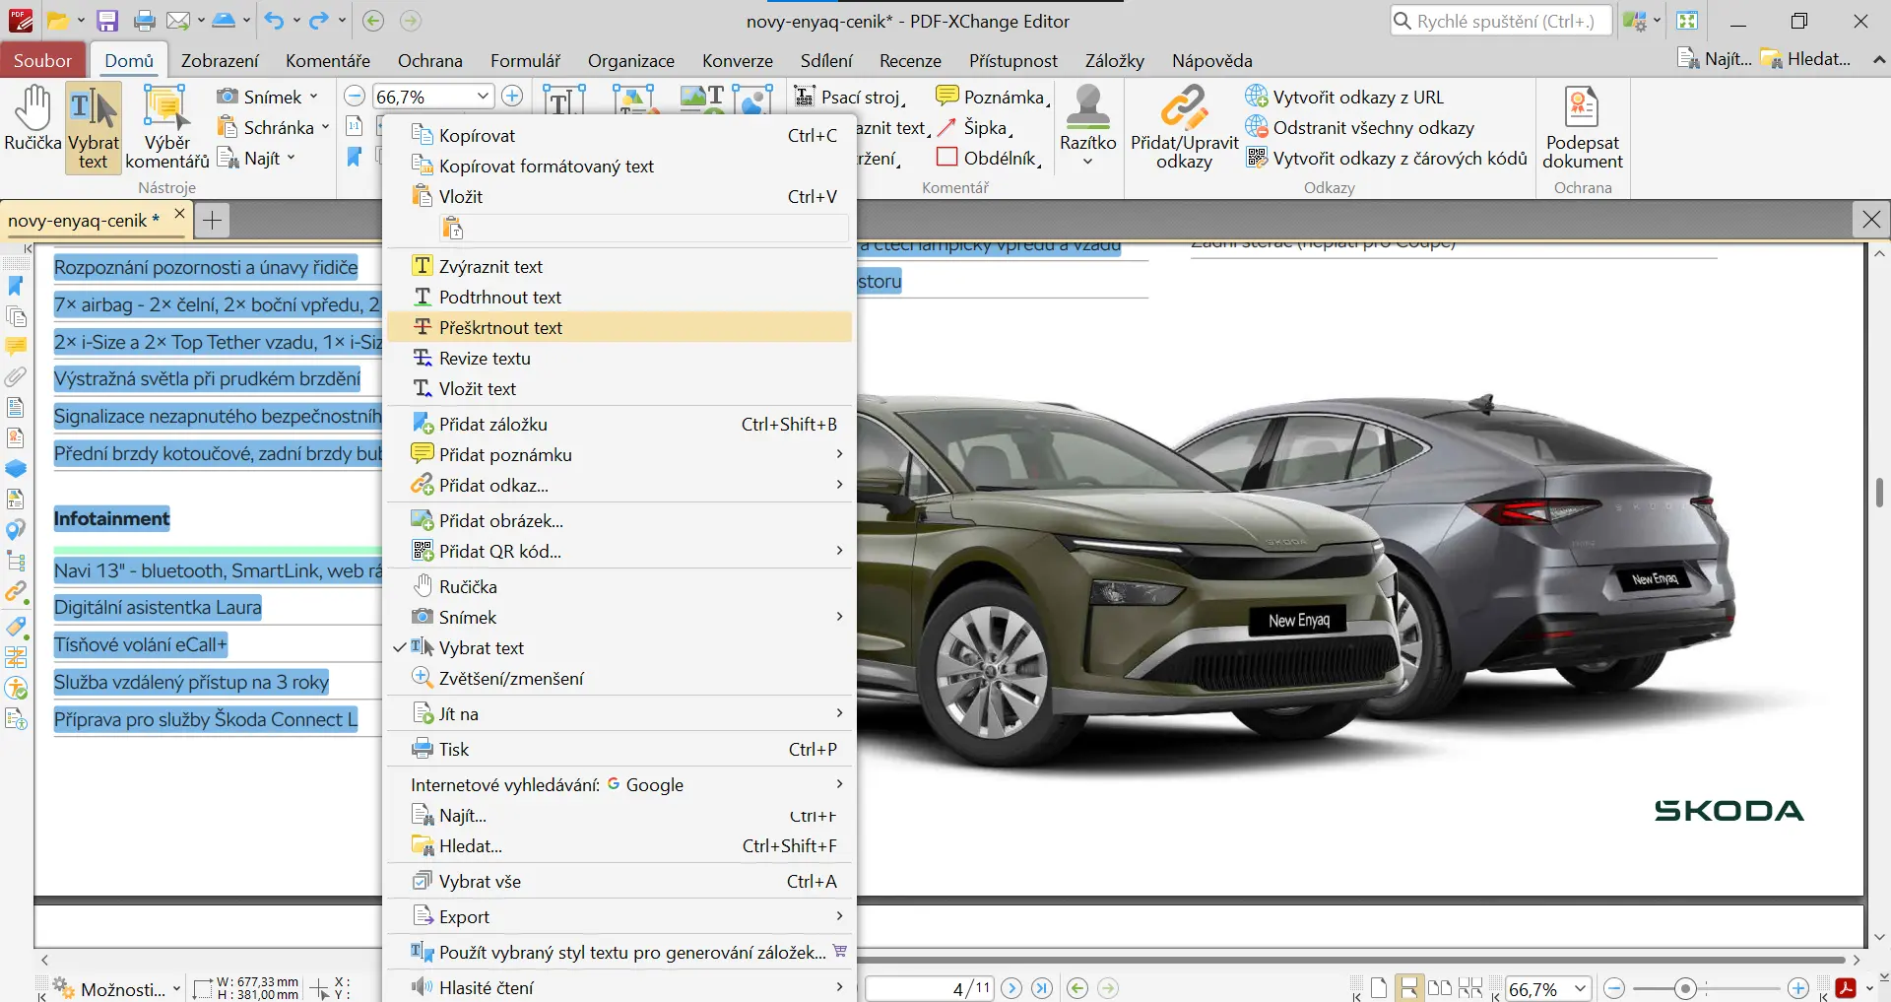Viewport: 1891px width, 1002px height.
Task: Choose Přeškrtnout text from context menu
Action: coord(619,327)
